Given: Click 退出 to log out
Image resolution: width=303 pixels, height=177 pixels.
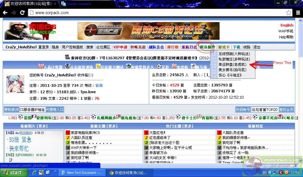Looking at the screenshot, I should tap(257, 47).
